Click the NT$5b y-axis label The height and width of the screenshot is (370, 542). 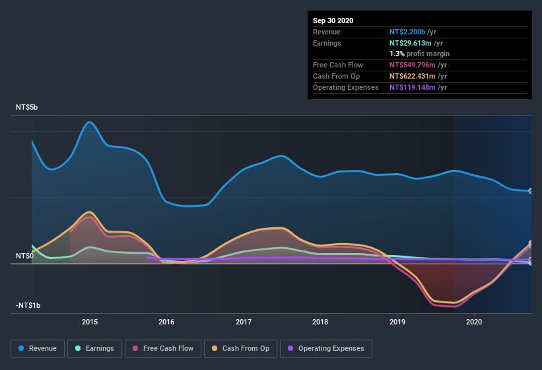pyautogui.click(x=26, y=107)
